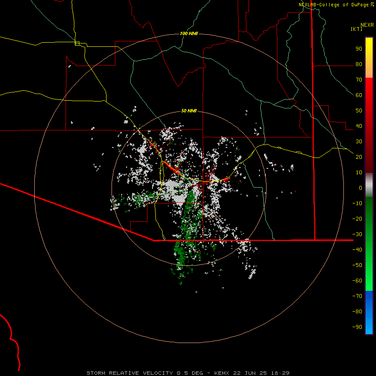Click the -40 tick label on velocity scale
The height and width of the screenshot is (376, 376).
357,250
